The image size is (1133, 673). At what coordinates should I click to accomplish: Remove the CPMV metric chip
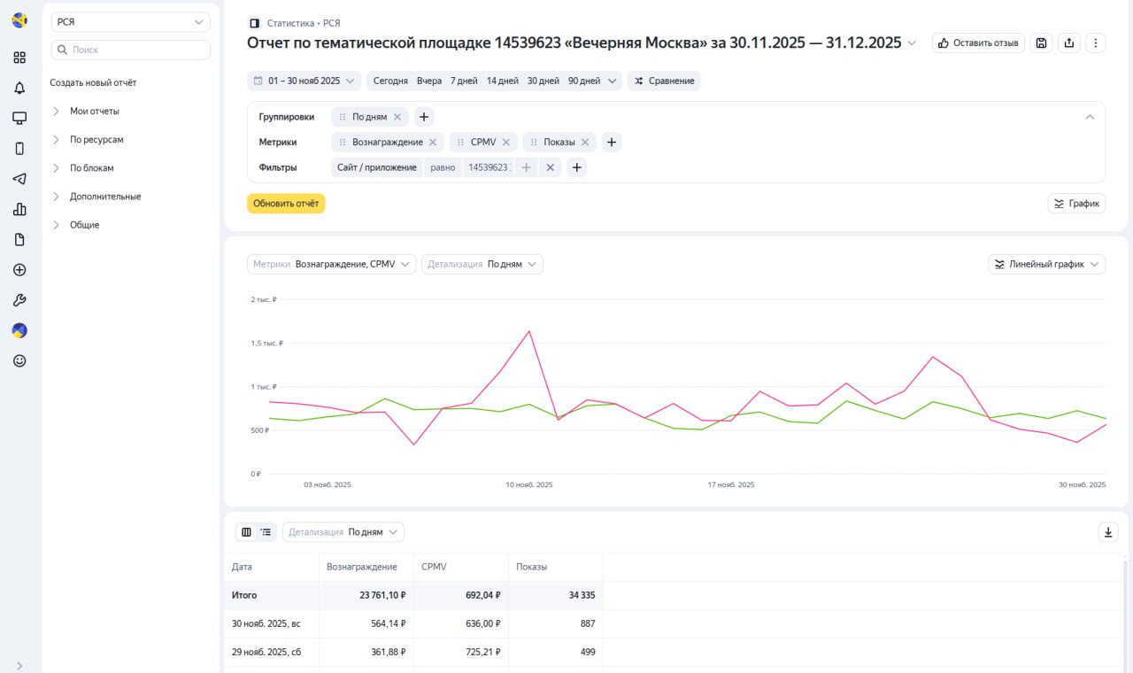(x=506, y=142)
